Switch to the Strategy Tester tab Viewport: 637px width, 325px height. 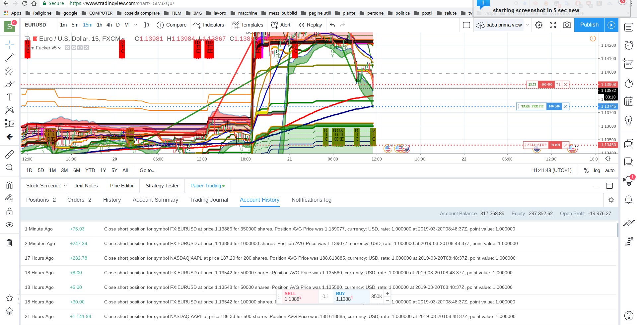[x=162, y=186]
